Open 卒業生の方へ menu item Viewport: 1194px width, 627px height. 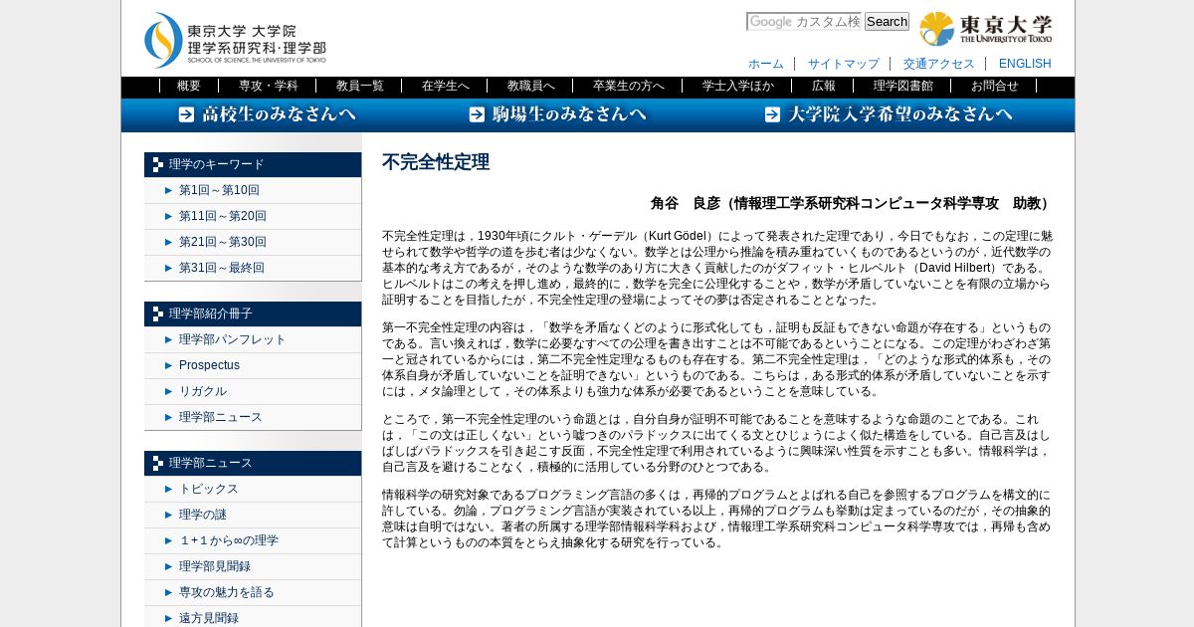click(629, 86)
